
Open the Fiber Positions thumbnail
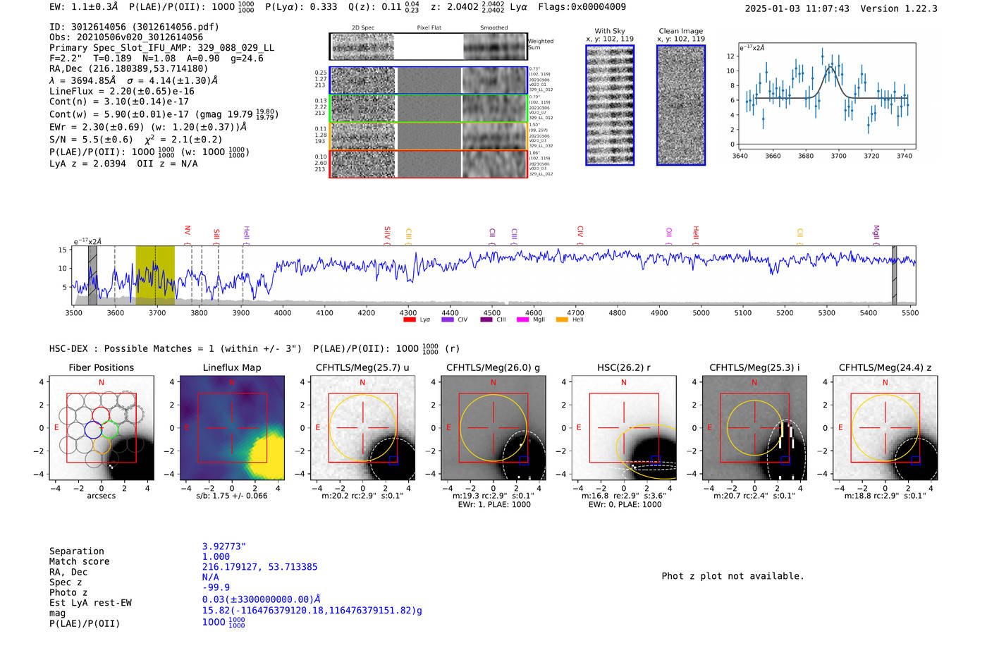click(102, 428)
